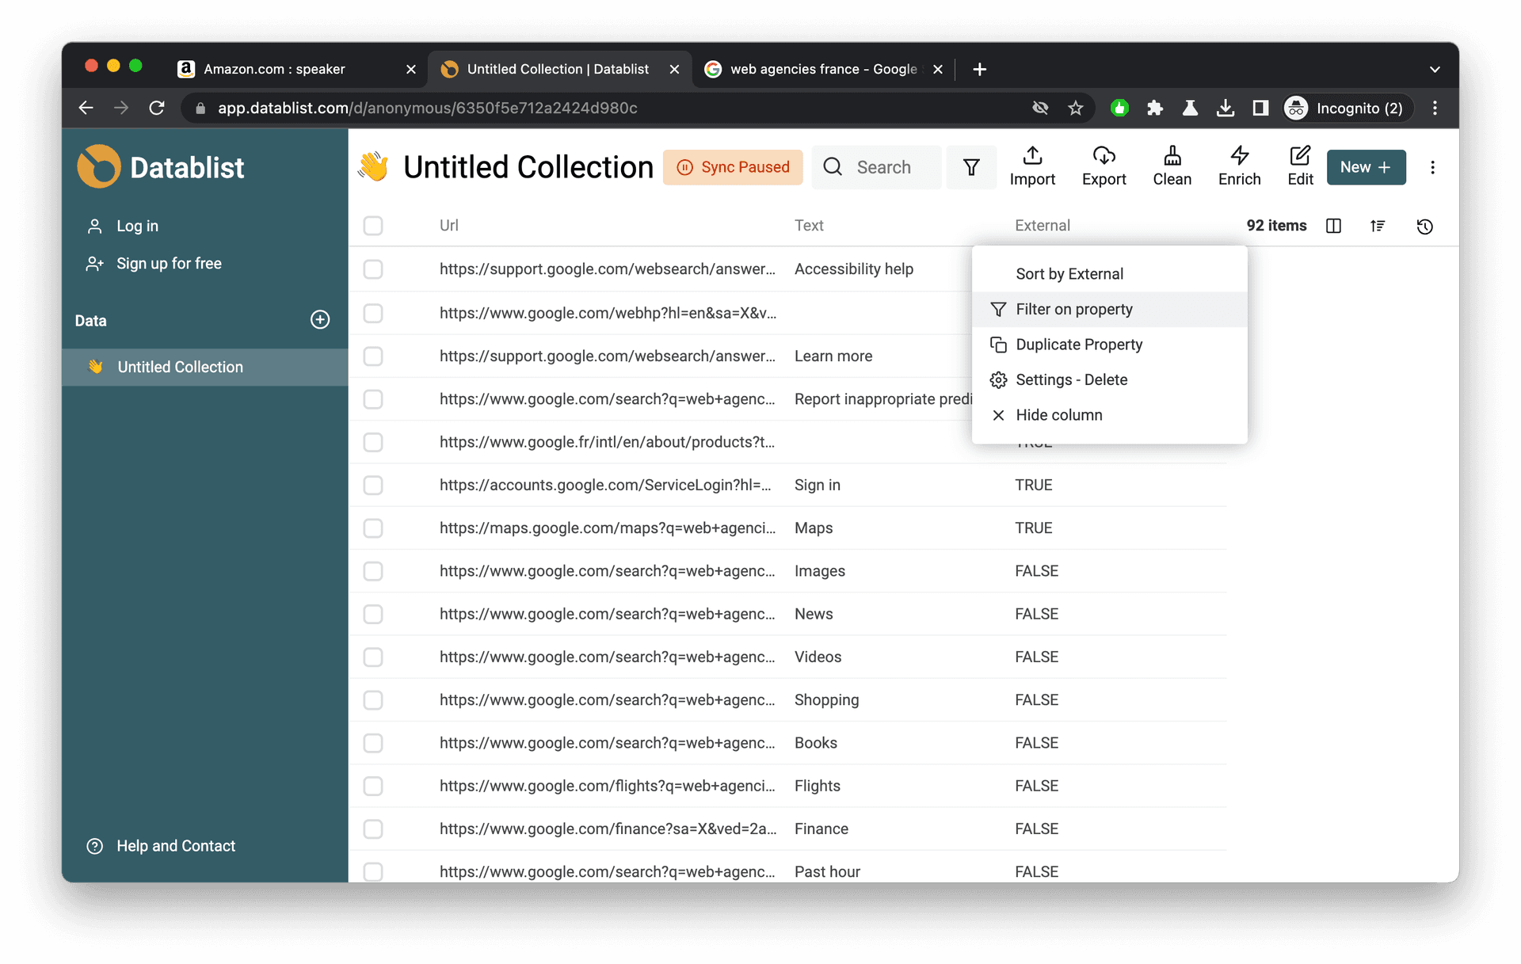Choose Hide column from menu
Screen dimensions: 1521x964
point(1058,415)
